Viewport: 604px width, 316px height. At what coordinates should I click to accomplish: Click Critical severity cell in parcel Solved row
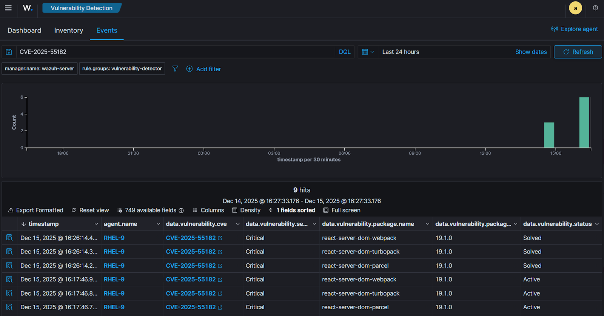pyautogui.click(x=255, y=266)
